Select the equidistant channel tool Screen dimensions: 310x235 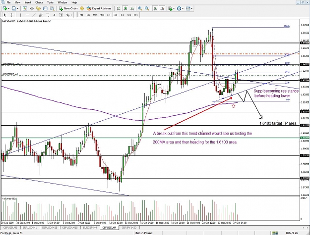(x=41, y=15)
